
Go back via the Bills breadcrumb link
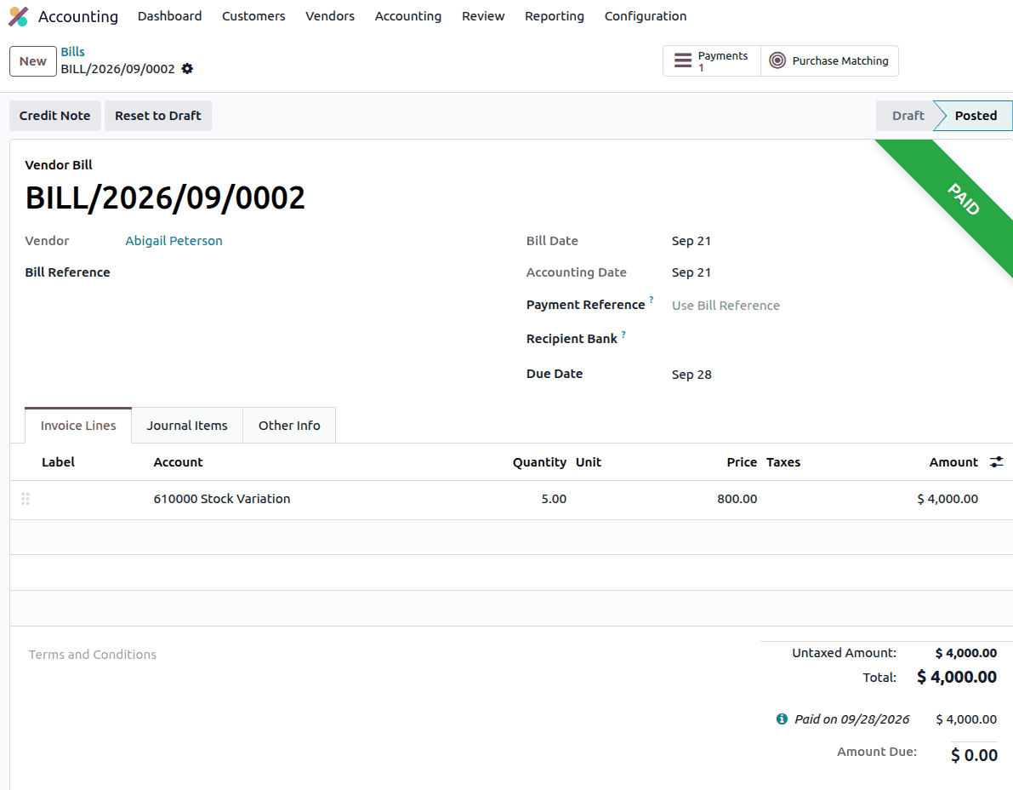coord(73,52)
